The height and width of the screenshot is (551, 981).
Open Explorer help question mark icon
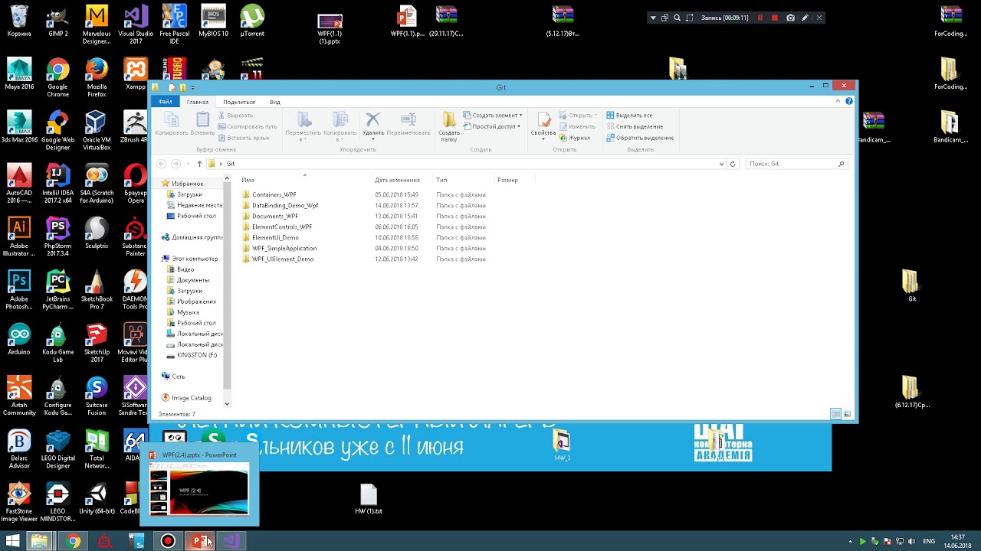[848, 102]
